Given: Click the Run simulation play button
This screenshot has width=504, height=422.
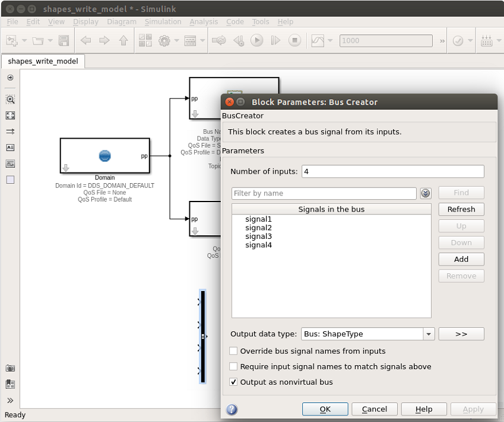Looking at the screenshot, I should 257,40.
